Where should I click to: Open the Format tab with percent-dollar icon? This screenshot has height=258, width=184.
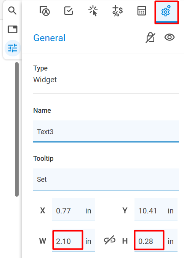click(117, 11)
